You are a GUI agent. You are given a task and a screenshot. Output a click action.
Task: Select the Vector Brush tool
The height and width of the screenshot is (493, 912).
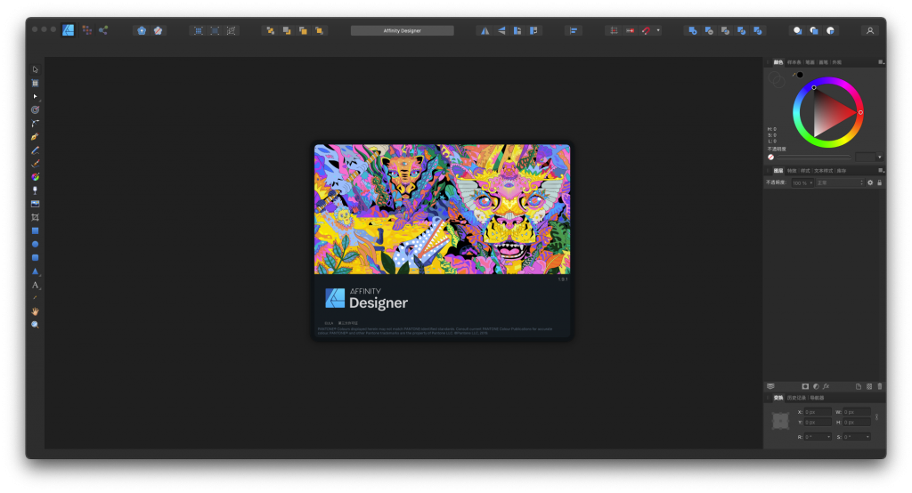pyautogui.click(x=35, y=164)
